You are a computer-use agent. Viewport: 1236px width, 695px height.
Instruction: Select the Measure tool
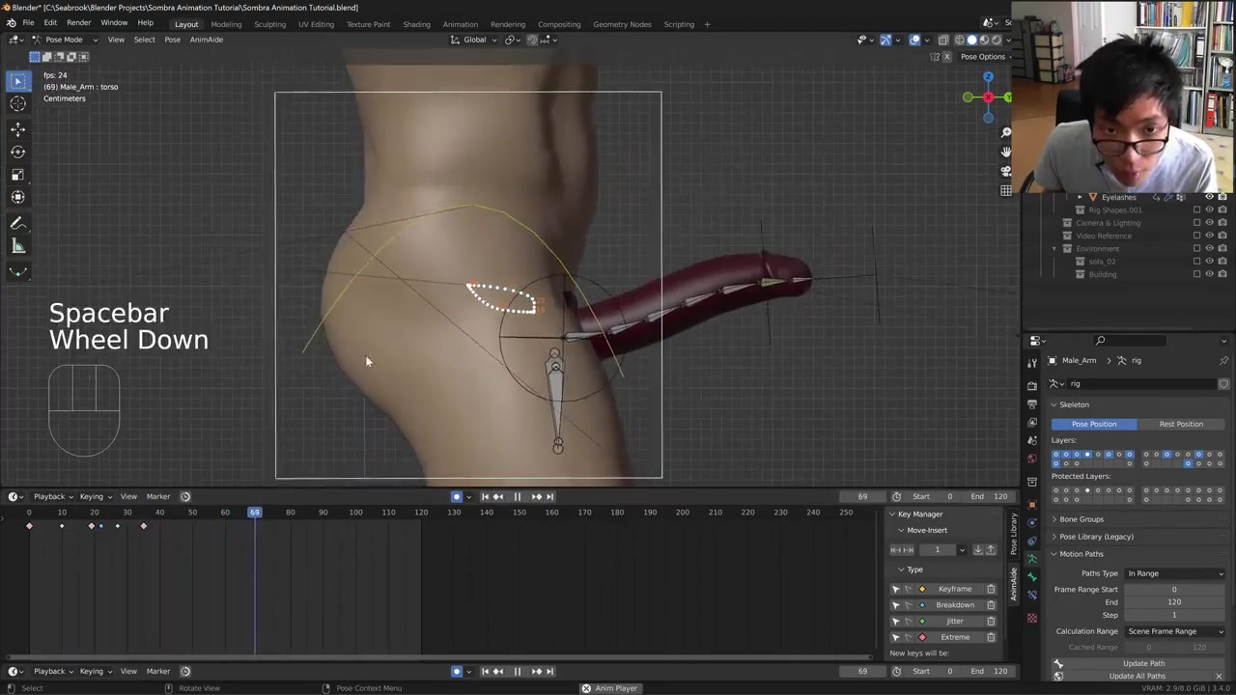tap(17, 247)
